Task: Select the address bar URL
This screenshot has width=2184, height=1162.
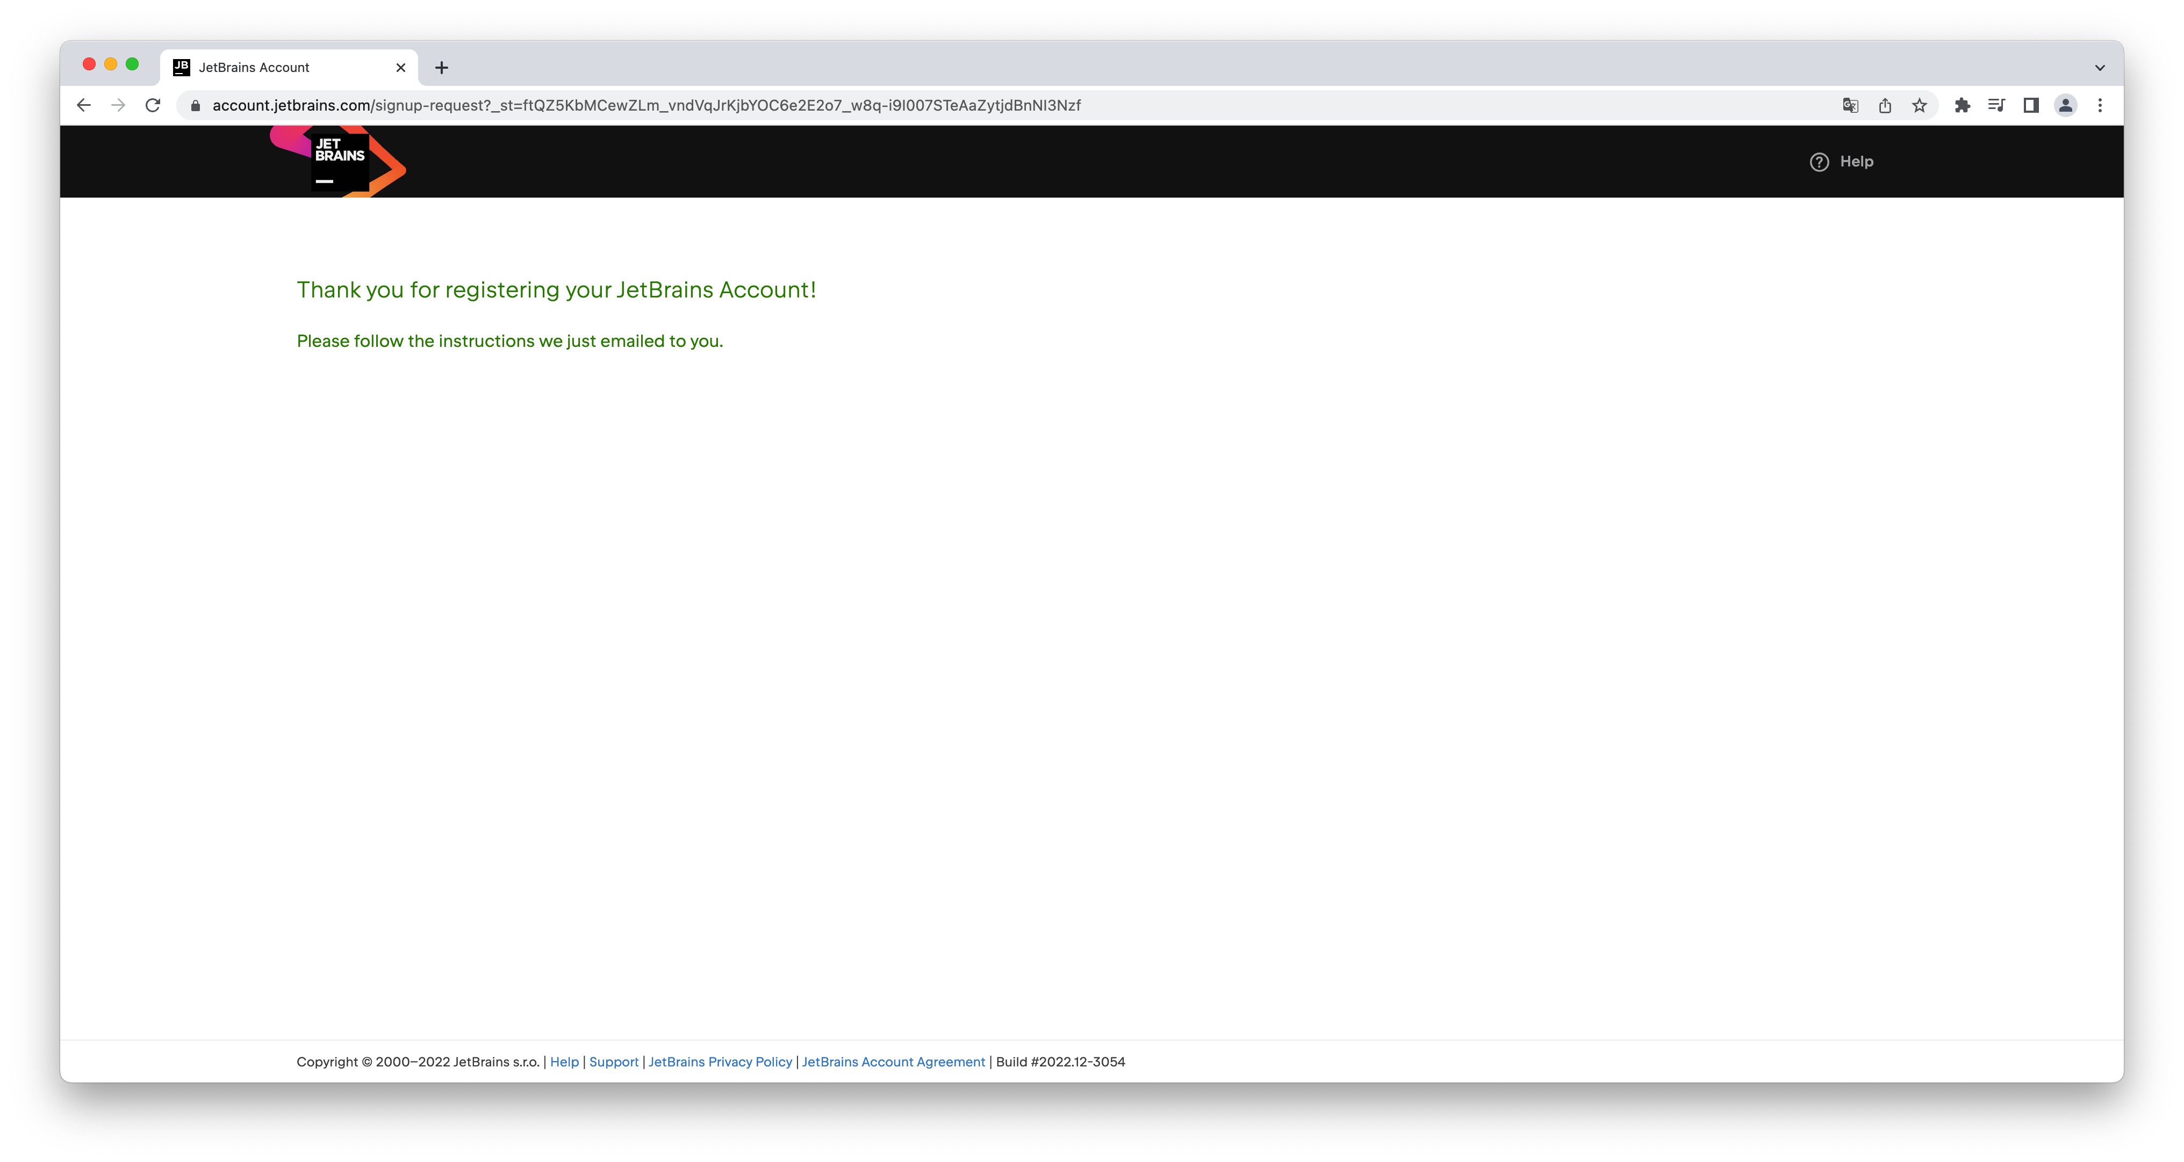Action: pos(646,105)
